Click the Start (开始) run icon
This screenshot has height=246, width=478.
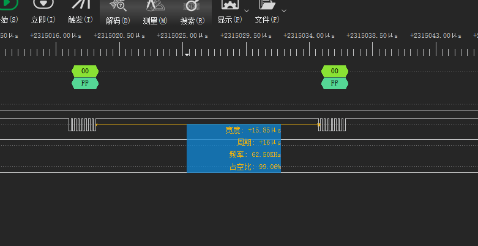7,4
